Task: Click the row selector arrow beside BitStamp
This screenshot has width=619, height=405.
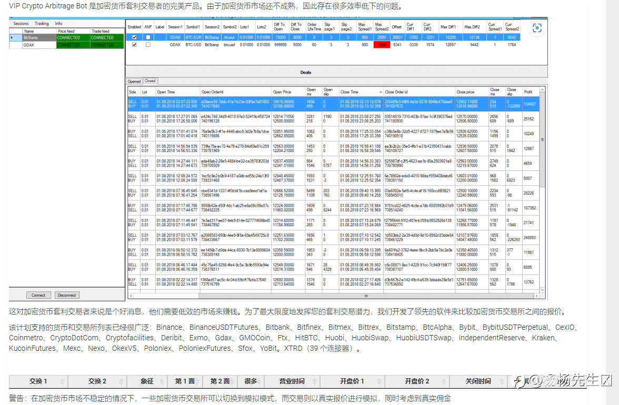Action: coord(12,38)
